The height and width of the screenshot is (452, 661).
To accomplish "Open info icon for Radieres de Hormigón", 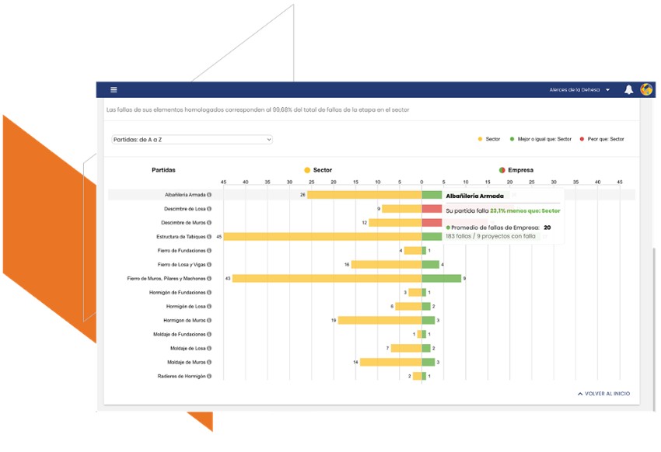I will click(x=209, y=377).
